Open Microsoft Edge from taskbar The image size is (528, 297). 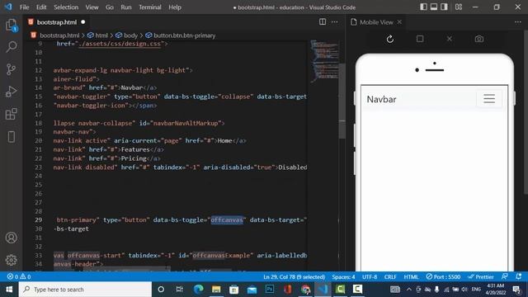tap(198, 290)
